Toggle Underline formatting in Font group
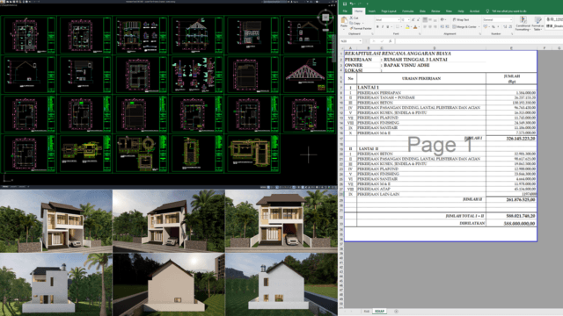The height and width of the screenshot is (316, 563). click(x=387, y=27)
